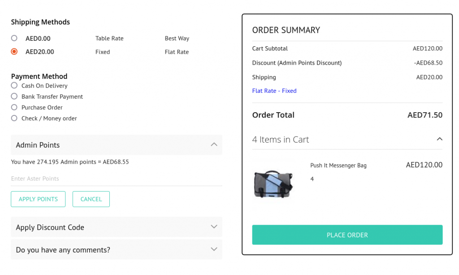Choose Bank Transfer Payment method
This screenshot has height=275, width=459.
pos(14,96)
